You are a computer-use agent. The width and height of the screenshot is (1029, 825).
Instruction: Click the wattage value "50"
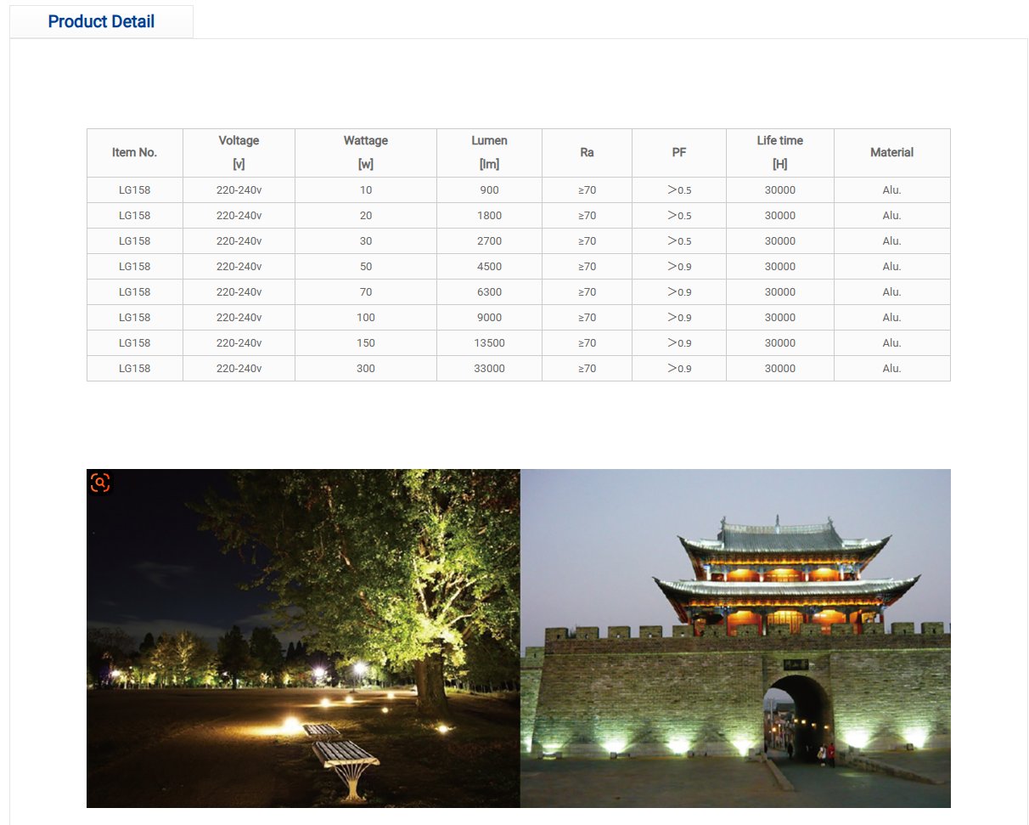[x=366, y=267]
